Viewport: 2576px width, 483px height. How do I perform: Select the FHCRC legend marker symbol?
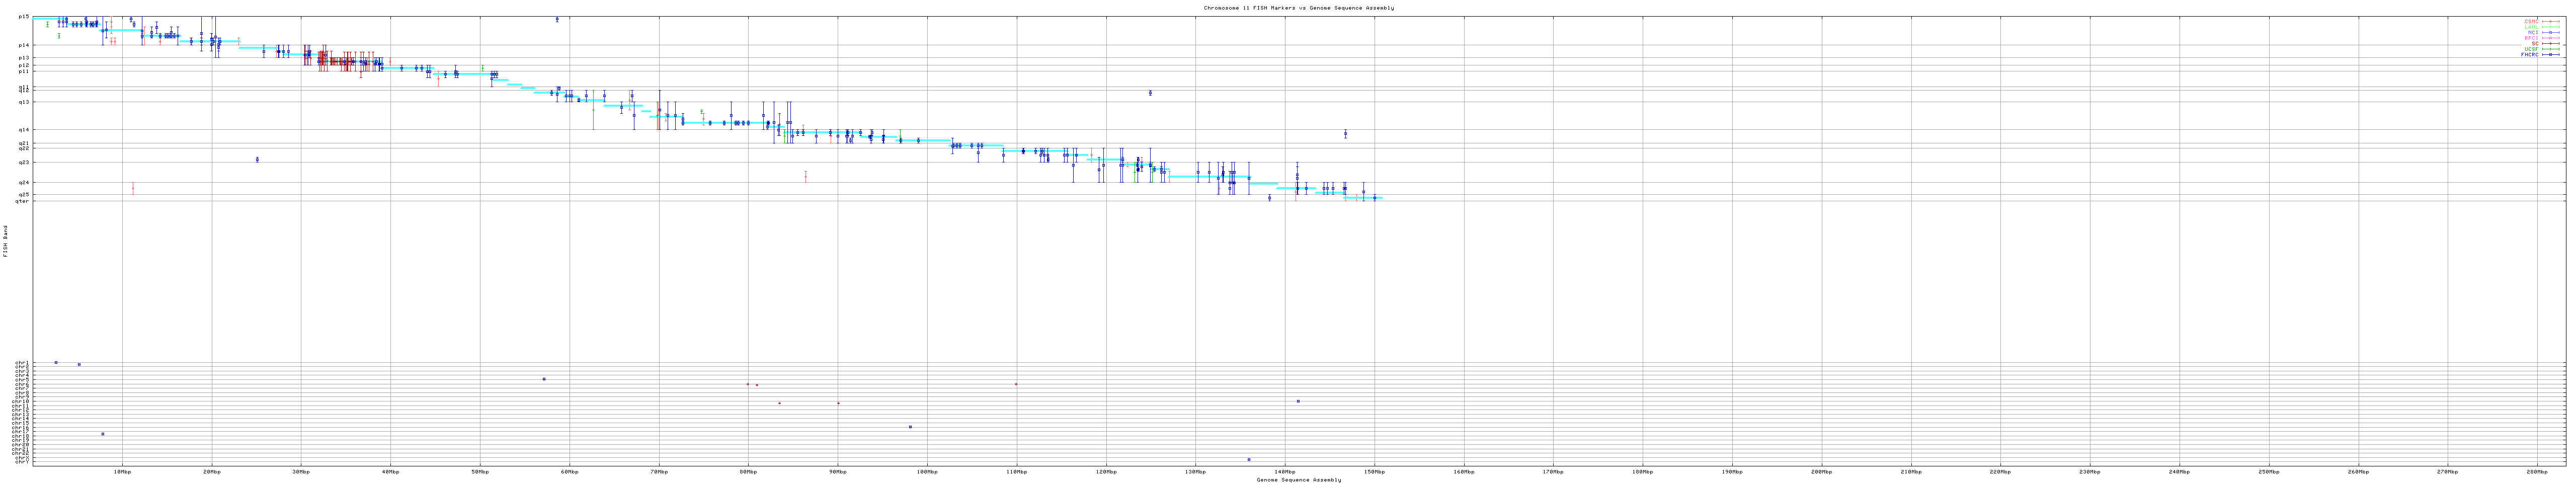click(x=2552, y=55)
